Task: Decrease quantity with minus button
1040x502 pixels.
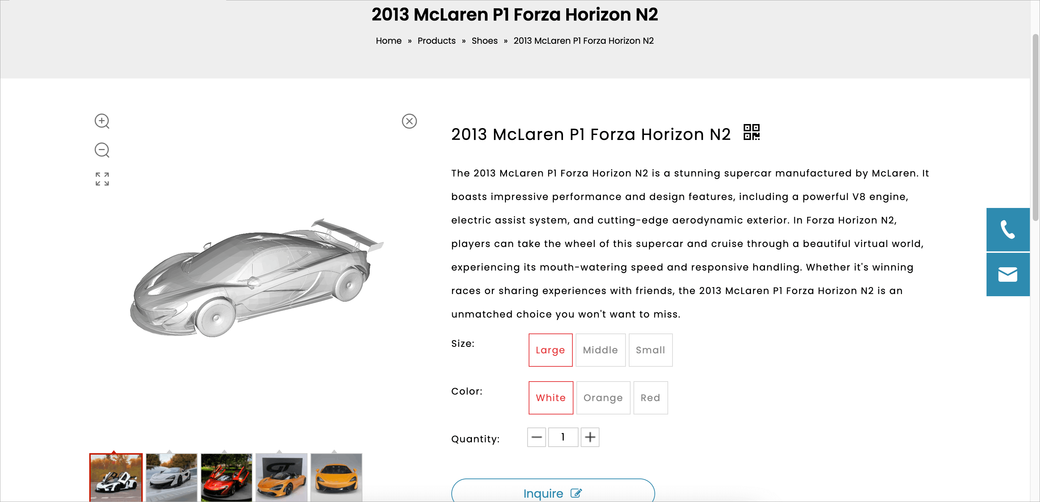Action: [536, 437]
